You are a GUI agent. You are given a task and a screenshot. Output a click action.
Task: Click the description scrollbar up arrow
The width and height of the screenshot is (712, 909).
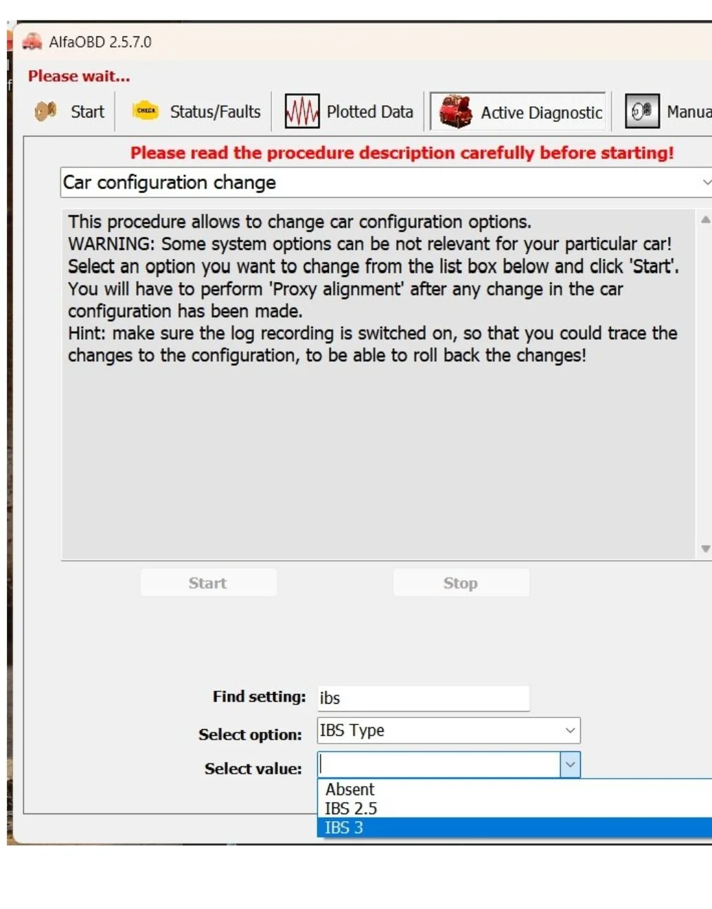(705, 220)
